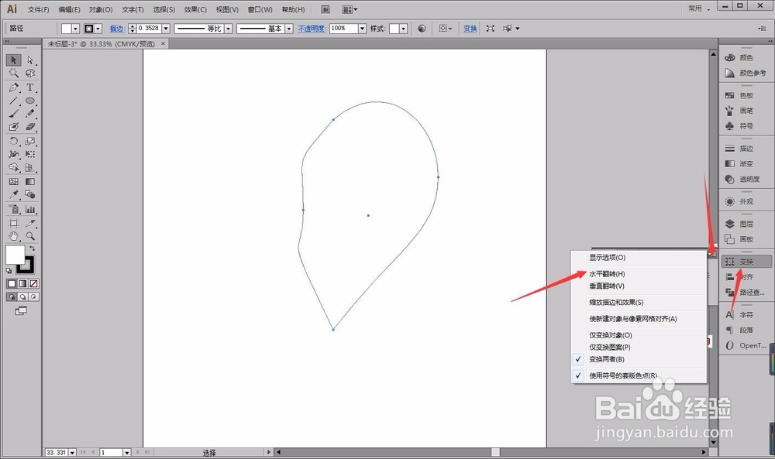This screenshot has width=775, height=459.
Task: Open the 颜色 (Color) panel
Action: point(746,58)
